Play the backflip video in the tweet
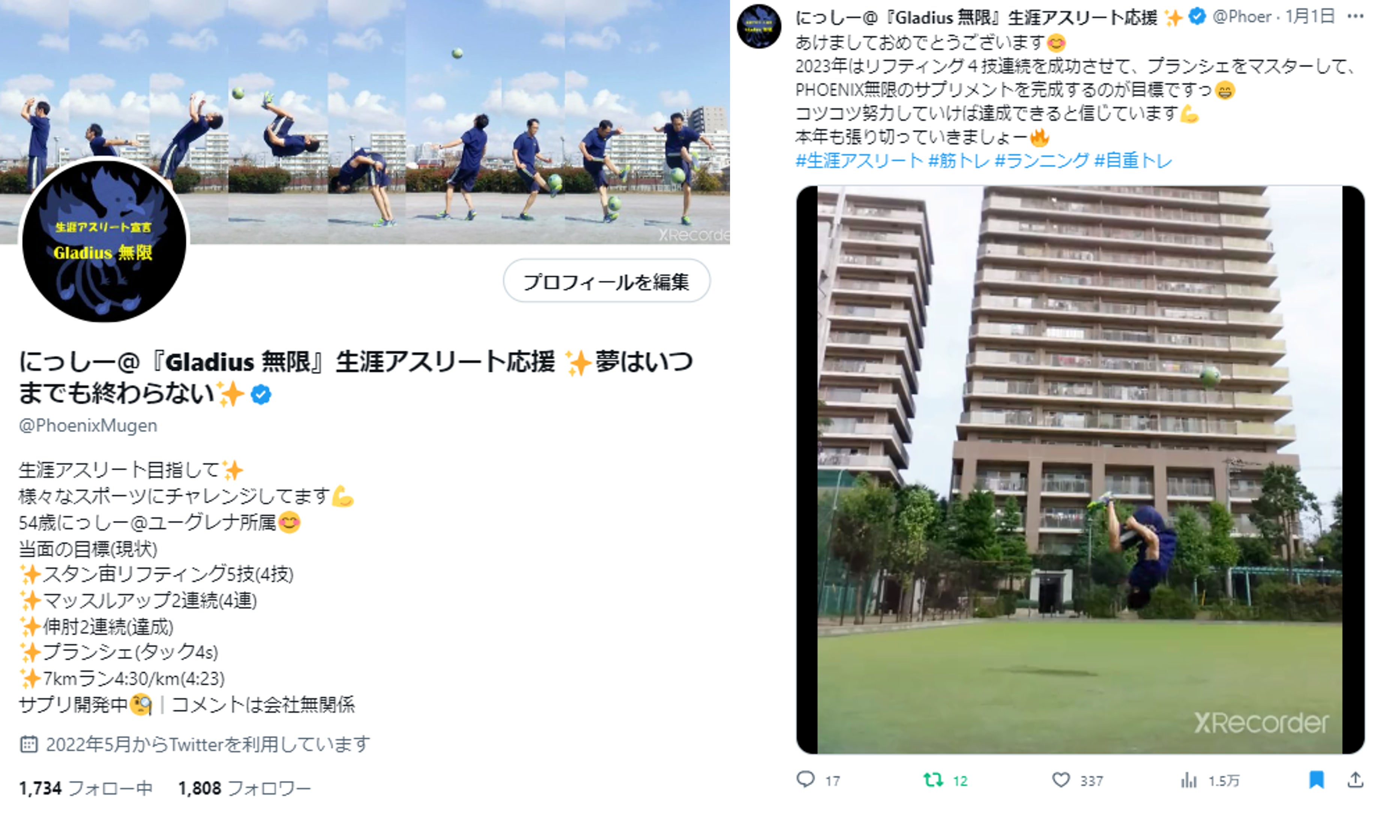1373x817 pixels. click(x=1079, y=469)
